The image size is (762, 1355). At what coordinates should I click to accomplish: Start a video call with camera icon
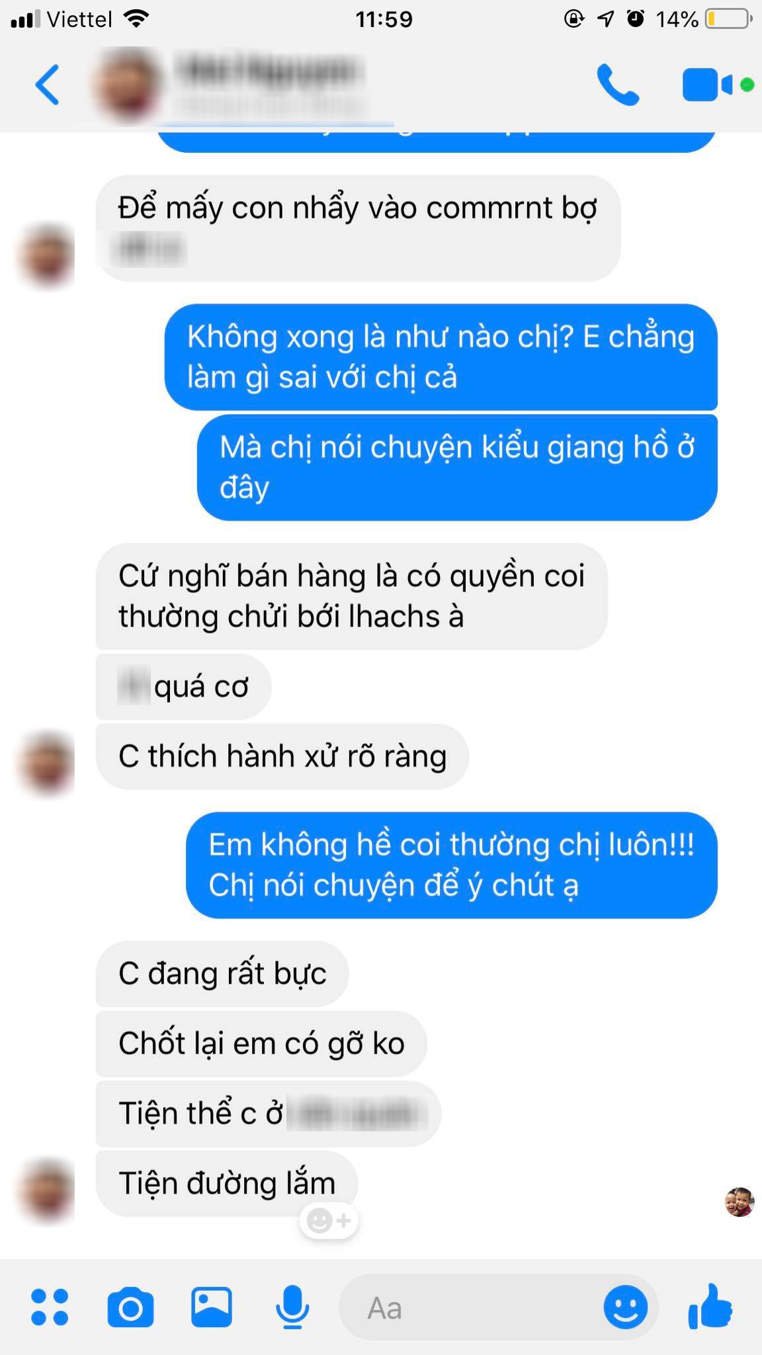(x=708, y=85)
